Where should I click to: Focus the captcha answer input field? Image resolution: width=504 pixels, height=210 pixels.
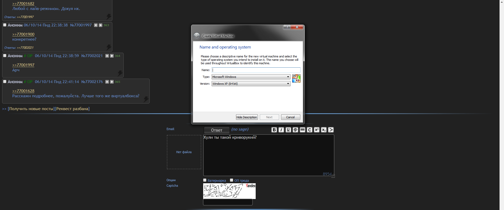coord(228,202)
